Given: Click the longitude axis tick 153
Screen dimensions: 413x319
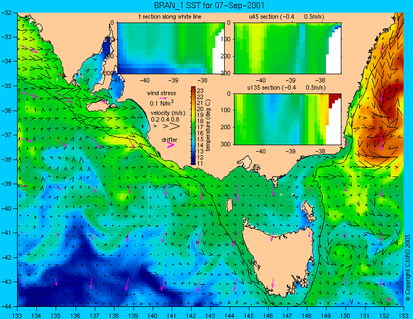Looking at the screenshot, I should click(404, 316).
